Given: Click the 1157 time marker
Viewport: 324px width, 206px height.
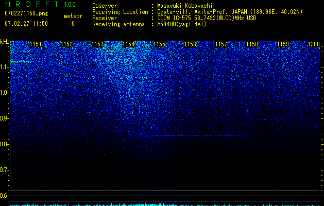Looking at the screenshot, I should tap(221, 44).
